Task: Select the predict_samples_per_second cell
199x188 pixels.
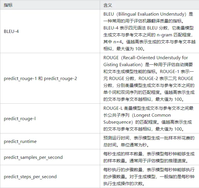Action: point(50,157)
